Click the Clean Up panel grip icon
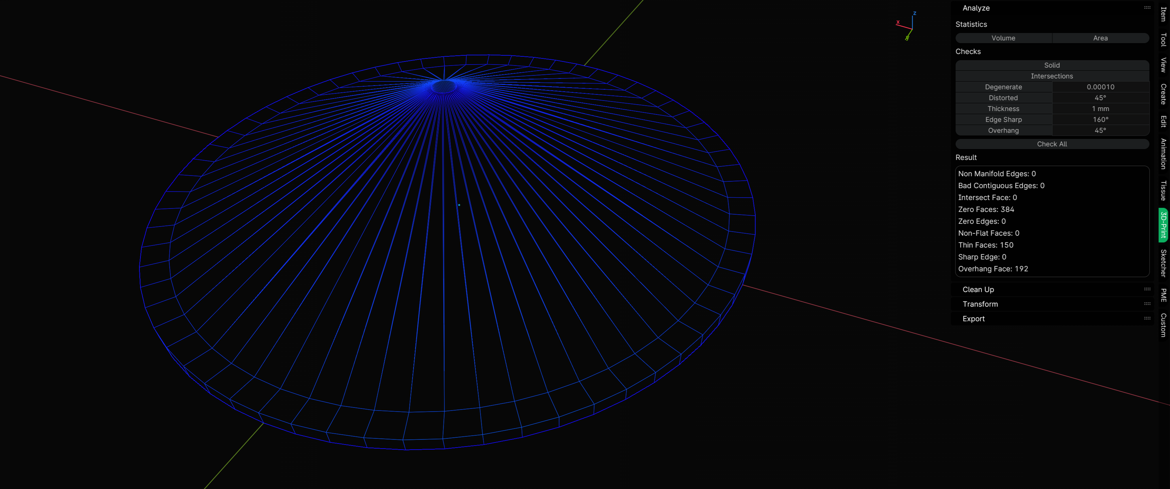The image size is (1170, 489). 1147,289
